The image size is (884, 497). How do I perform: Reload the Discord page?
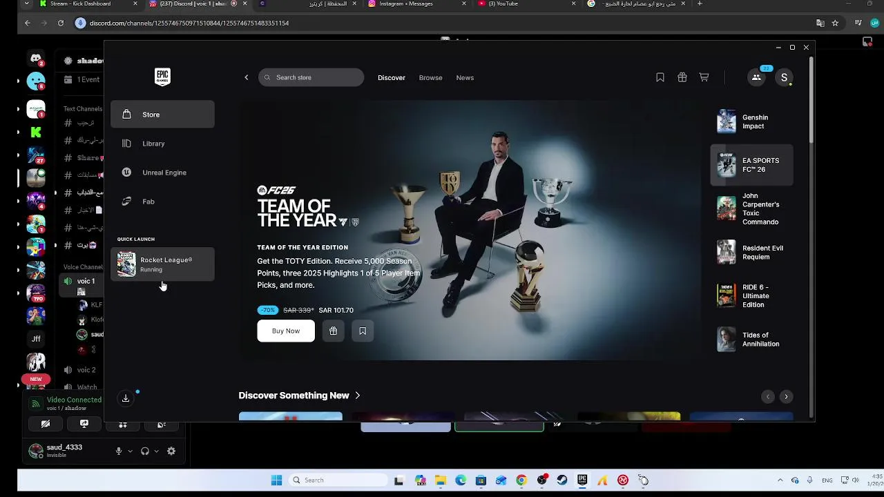(61, 23)
